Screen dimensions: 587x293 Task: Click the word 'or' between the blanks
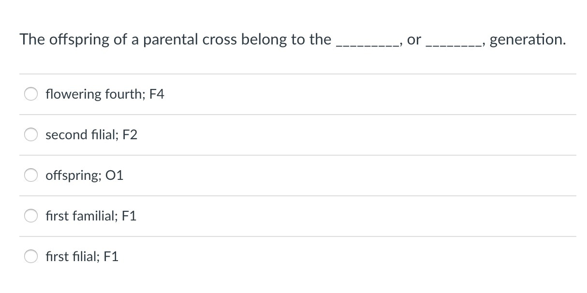(x=414, y=40)
